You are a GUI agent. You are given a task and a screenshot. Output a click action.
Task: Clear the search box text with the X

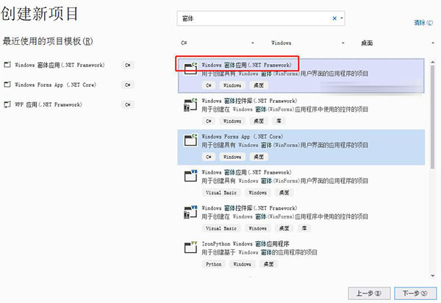(334, 18)
